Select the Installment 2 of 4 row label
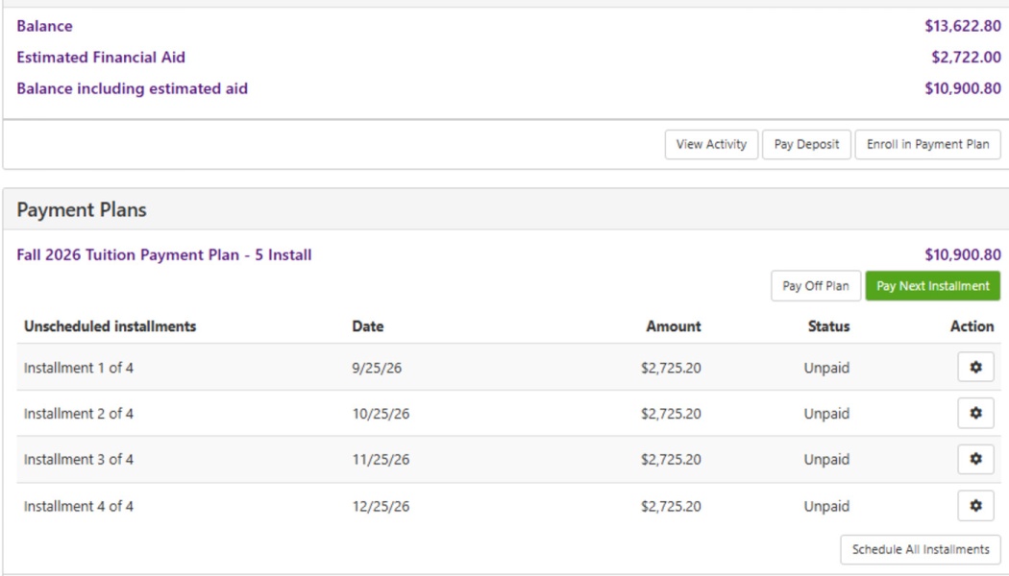Screen dimensions: 1009x576 point(79,414)
